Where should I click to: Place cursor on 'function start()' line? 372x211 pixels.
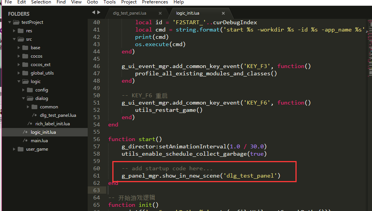135,139
